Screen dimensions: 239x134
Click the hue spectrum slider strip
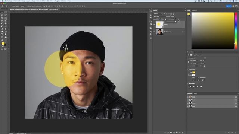point(236,31)
